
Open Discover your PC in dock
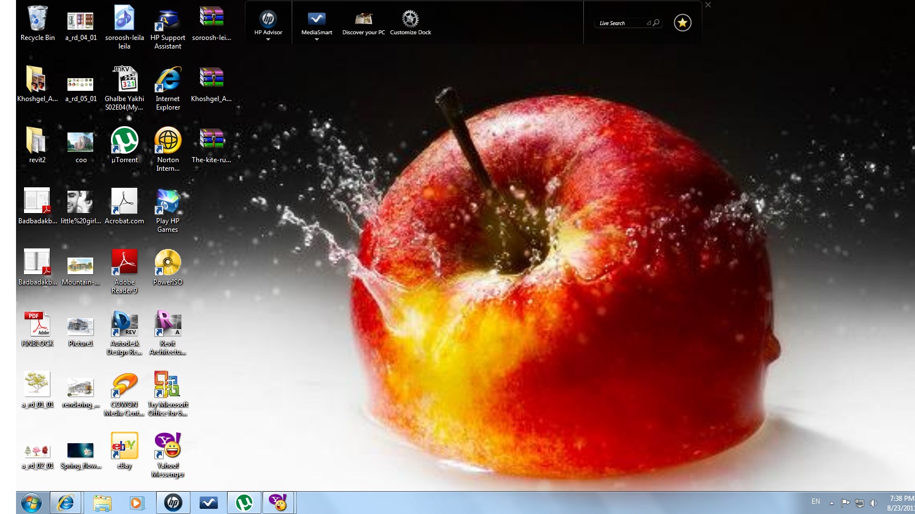pos(363,20)
